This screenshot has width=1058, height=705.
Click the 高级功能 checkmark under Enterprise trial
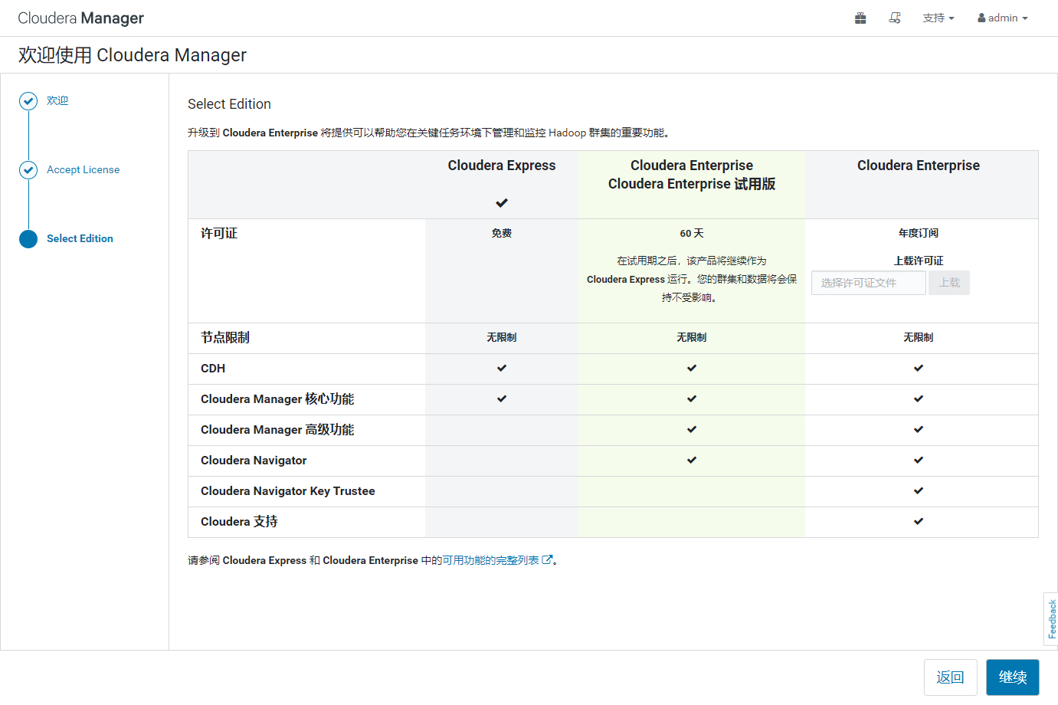[692, 429]
